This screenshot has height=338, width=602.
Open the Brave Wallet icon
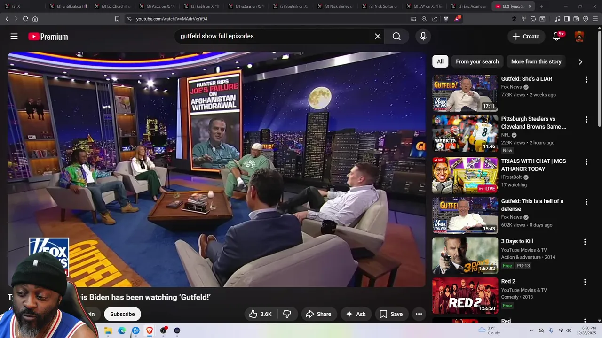click(576, 19)
